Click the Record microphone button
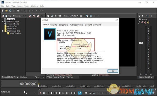 pyautogui.click(x=40, y=93)
